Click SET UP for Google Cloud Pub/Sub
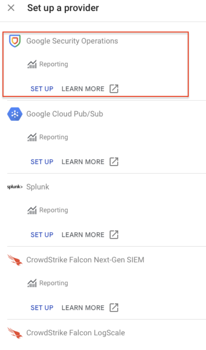The height and width of the screenshot is (350, 206). (x=42, y=161)
